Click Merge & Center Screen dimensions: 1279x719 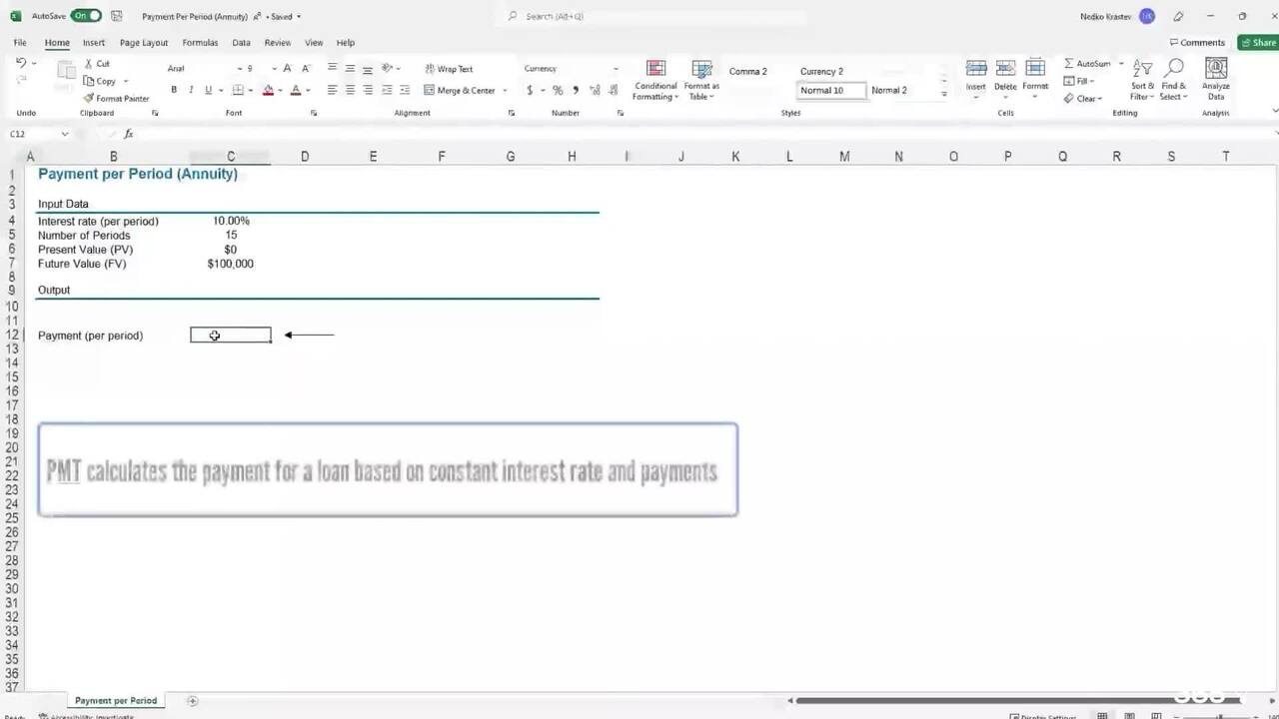coord(460,90)
